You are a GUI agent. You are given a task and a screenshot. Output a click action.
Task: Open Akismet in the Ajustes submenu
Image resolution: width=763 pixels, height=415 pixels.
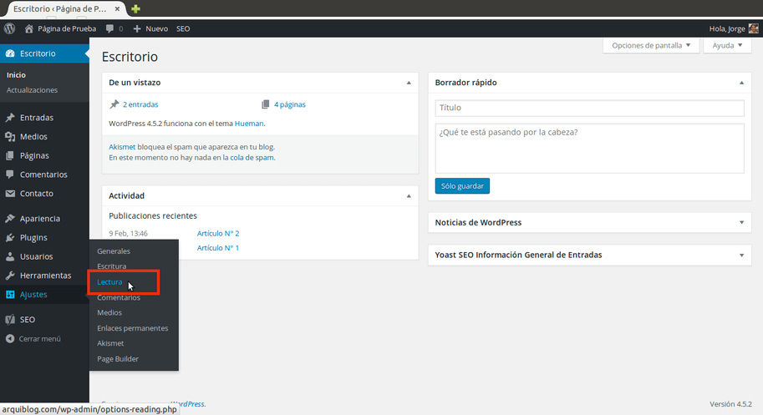click(110, 343)
